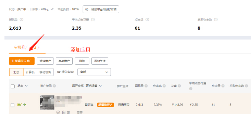The image size is (251, 125).
Task: Check the select-all checkbox in table header
Action: point(13,86)
